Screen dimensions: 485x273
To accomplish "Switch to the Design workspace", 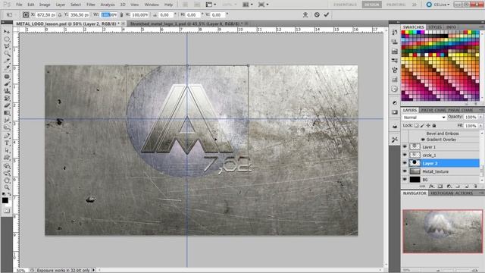I will tap(371, 5).
